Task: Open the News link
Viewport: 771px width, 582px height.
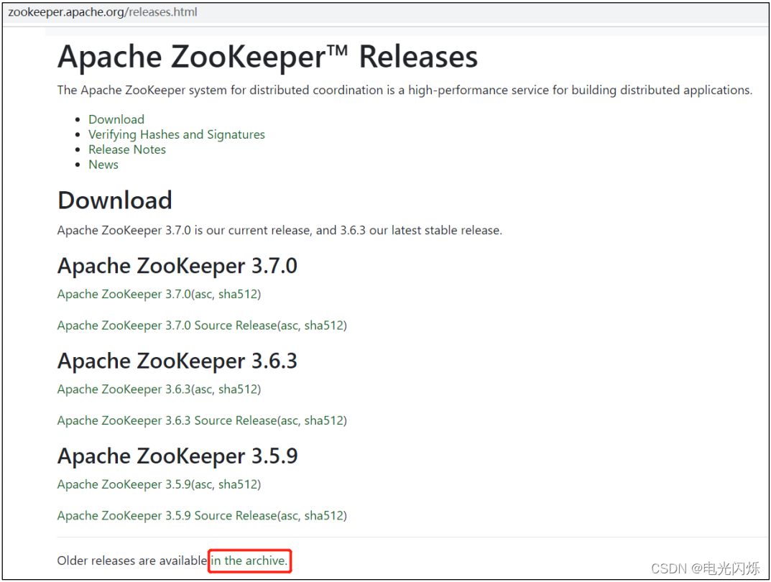Action: pos(103,165)
